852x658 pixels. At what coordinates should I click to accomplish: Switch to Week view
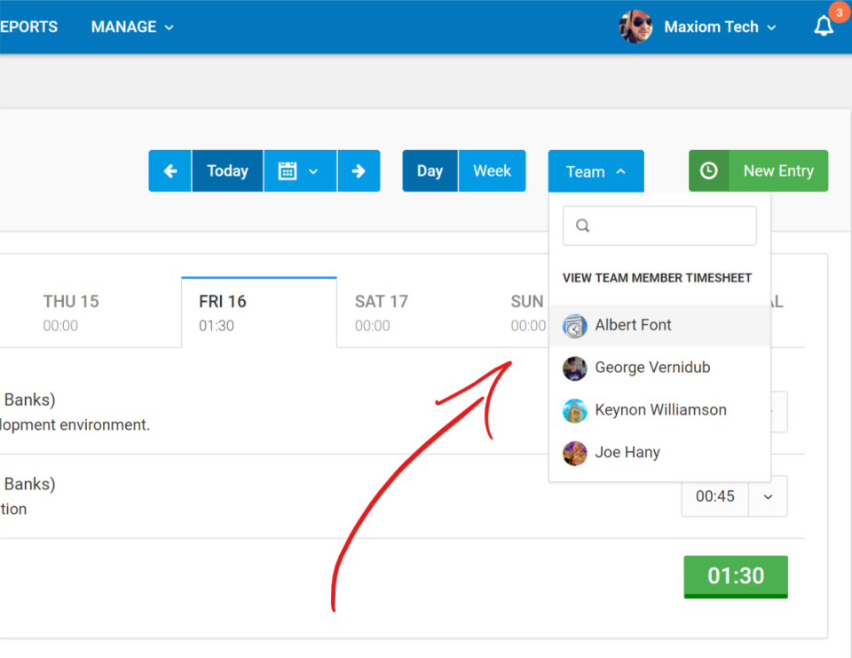(x=493, y=170)
